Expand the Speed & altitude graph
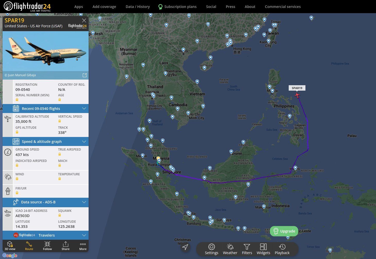The width and height of the screenshot is (376, 259). [46, 142]
